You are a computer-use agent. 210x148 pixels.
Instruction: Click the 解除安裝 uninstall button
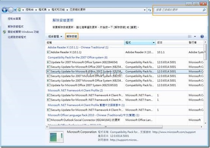(x=72, y=37)
